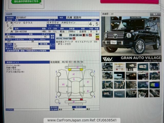Click the メモリナビ navigation badge
Viewport: 164px width, 123px height.
(x=59, y=38)
